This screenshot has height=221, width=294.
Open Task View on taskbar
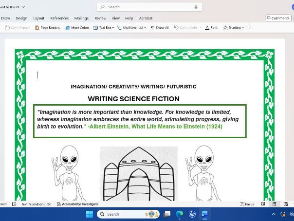167,214
